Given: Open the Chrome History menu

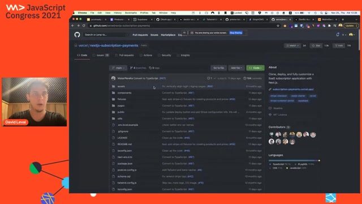Looking at the screenshot, I should point(118,13).
